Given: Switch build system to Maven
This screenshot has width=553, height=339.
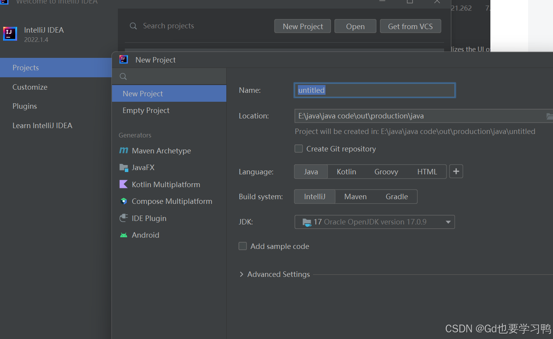Looking at the screenshot, I should click(x=355, y=196).
